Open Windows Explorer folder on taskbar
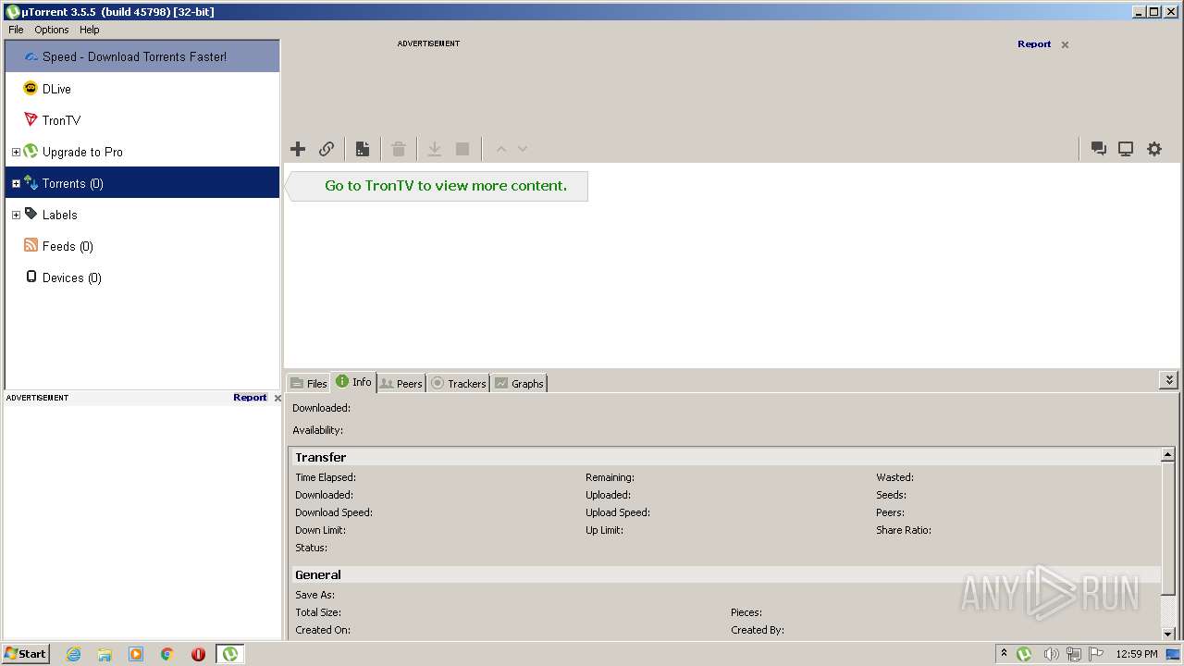The image size is (1184, 666). 105,654
